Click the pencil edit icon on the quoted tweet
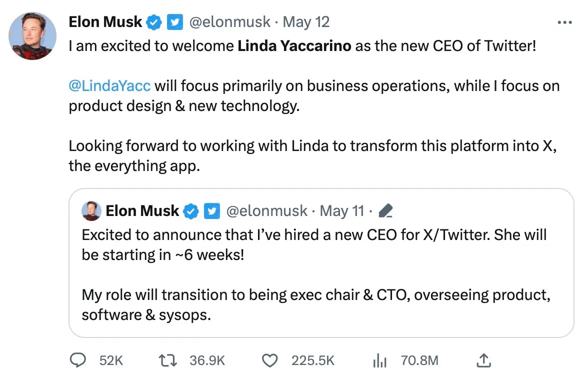Image resolution: width=588 pixels, height=379 pixels. point(385,211)
